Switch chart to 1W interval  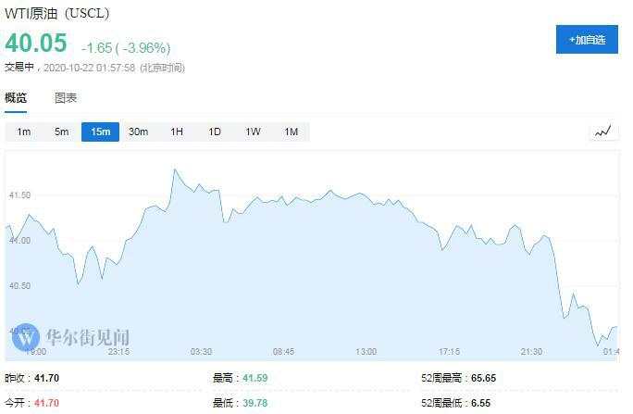pos(253,132)
